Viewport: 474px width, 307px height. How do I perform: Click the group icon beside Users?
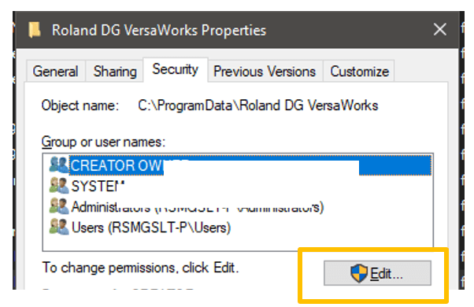click(x=59, y=227)
